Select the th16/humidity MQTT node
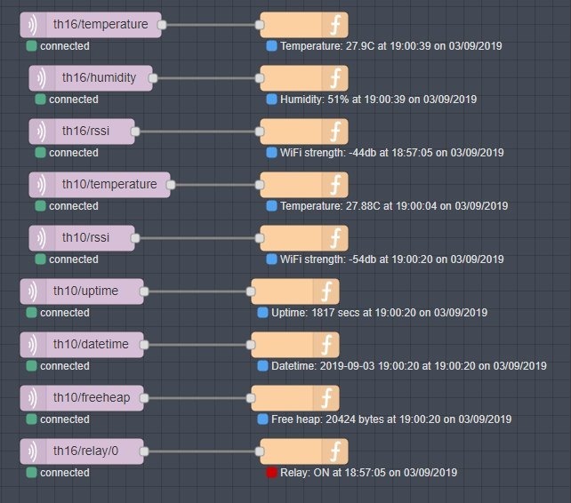571x503 pixels. pyautogui.click(x=99, y=78)
